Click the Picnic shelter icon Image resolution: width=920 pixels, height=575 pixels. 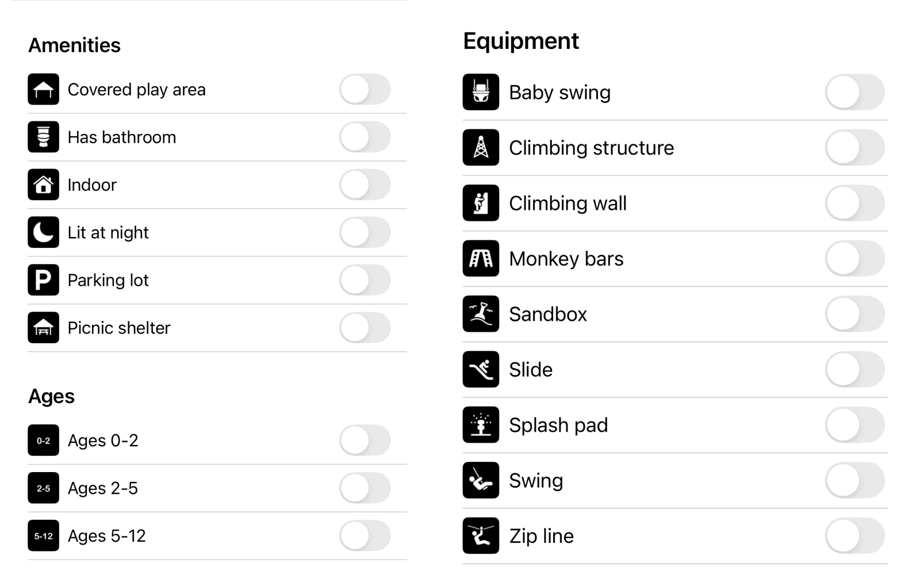click(x=43, y=328)
